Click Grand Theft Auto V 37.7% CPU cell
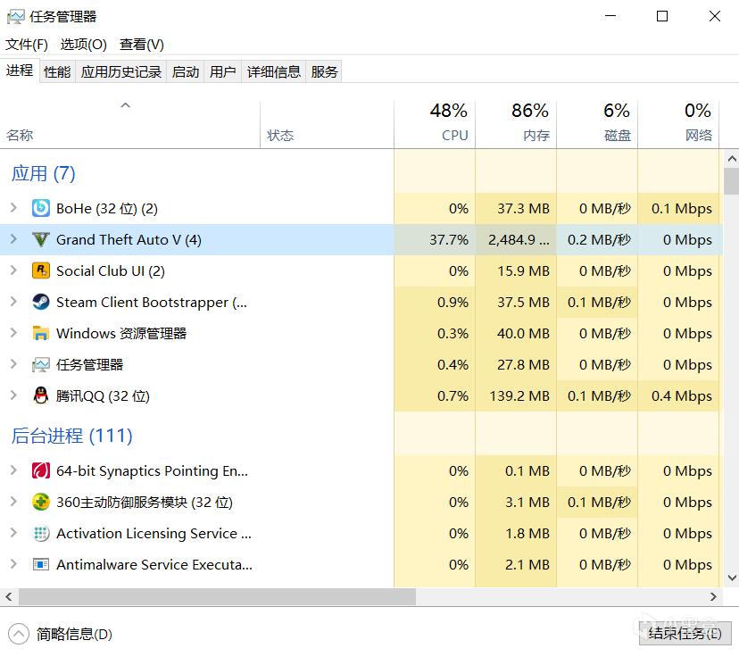Screen dimensions: 739x657 click(435, 239)
